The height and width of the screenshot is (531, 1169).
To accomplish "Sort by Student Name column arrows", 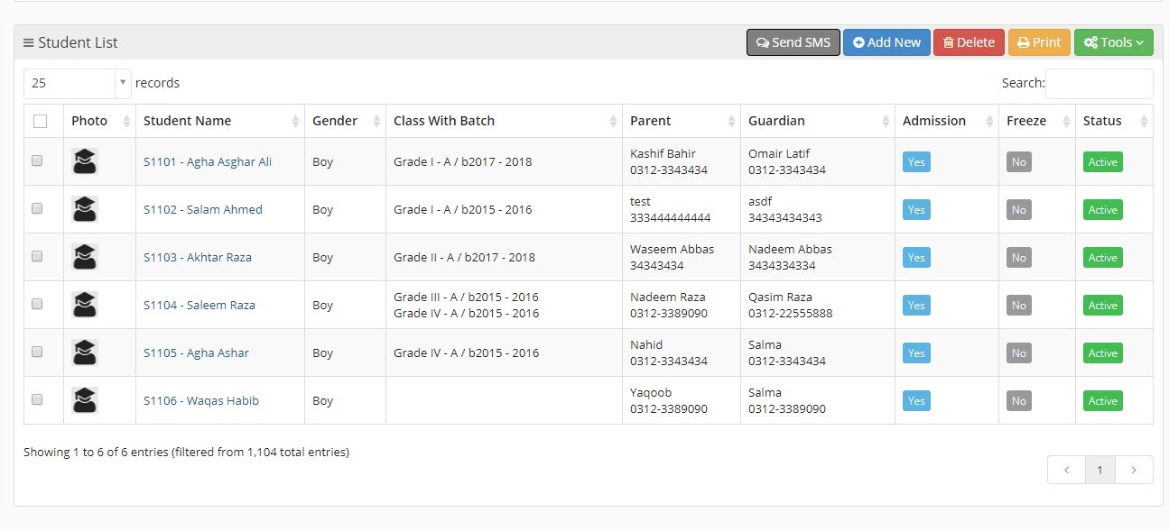I will [x=295, y=121].
